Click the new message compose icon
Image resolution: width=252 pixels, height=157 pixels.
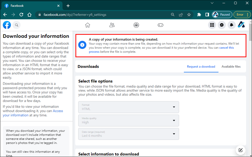(241, 150)
